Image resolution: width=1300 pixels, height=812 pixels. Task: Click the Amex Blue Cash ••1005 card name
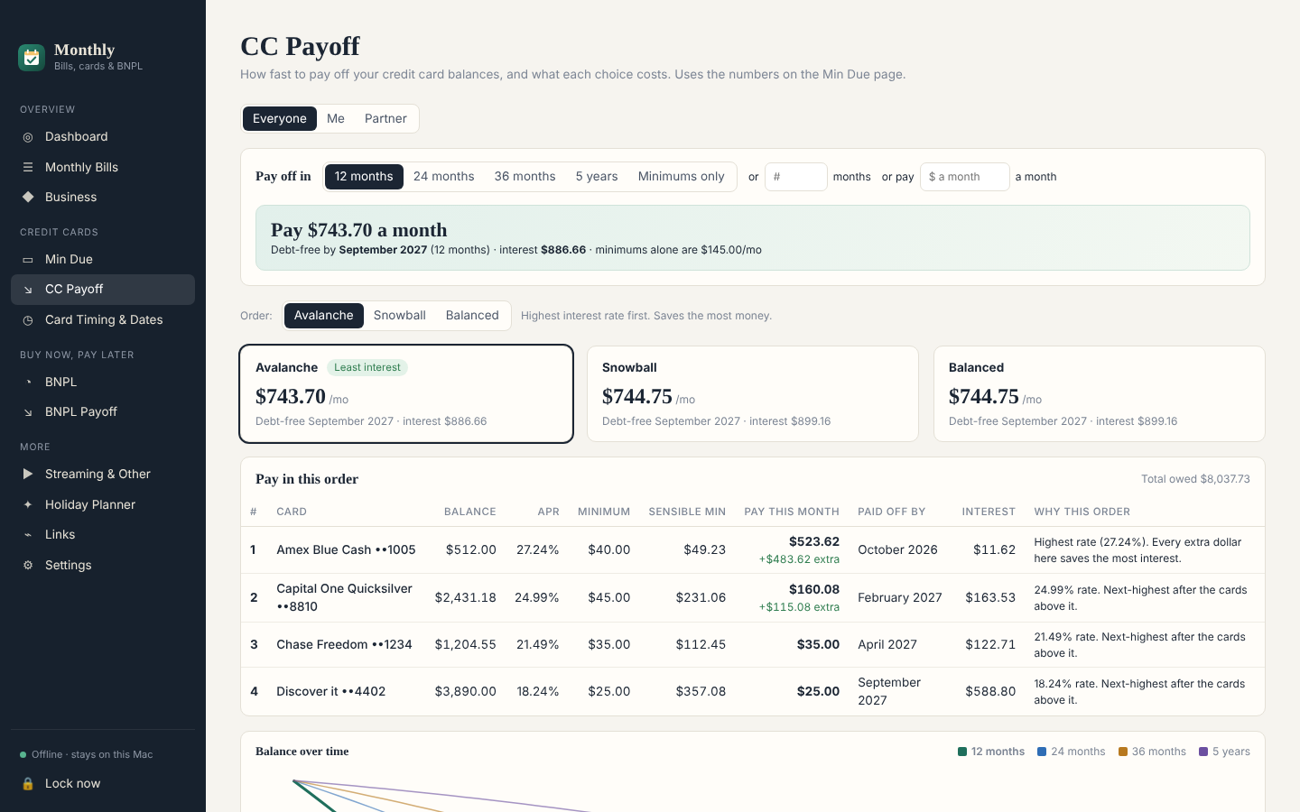click(x=346, y=549)
